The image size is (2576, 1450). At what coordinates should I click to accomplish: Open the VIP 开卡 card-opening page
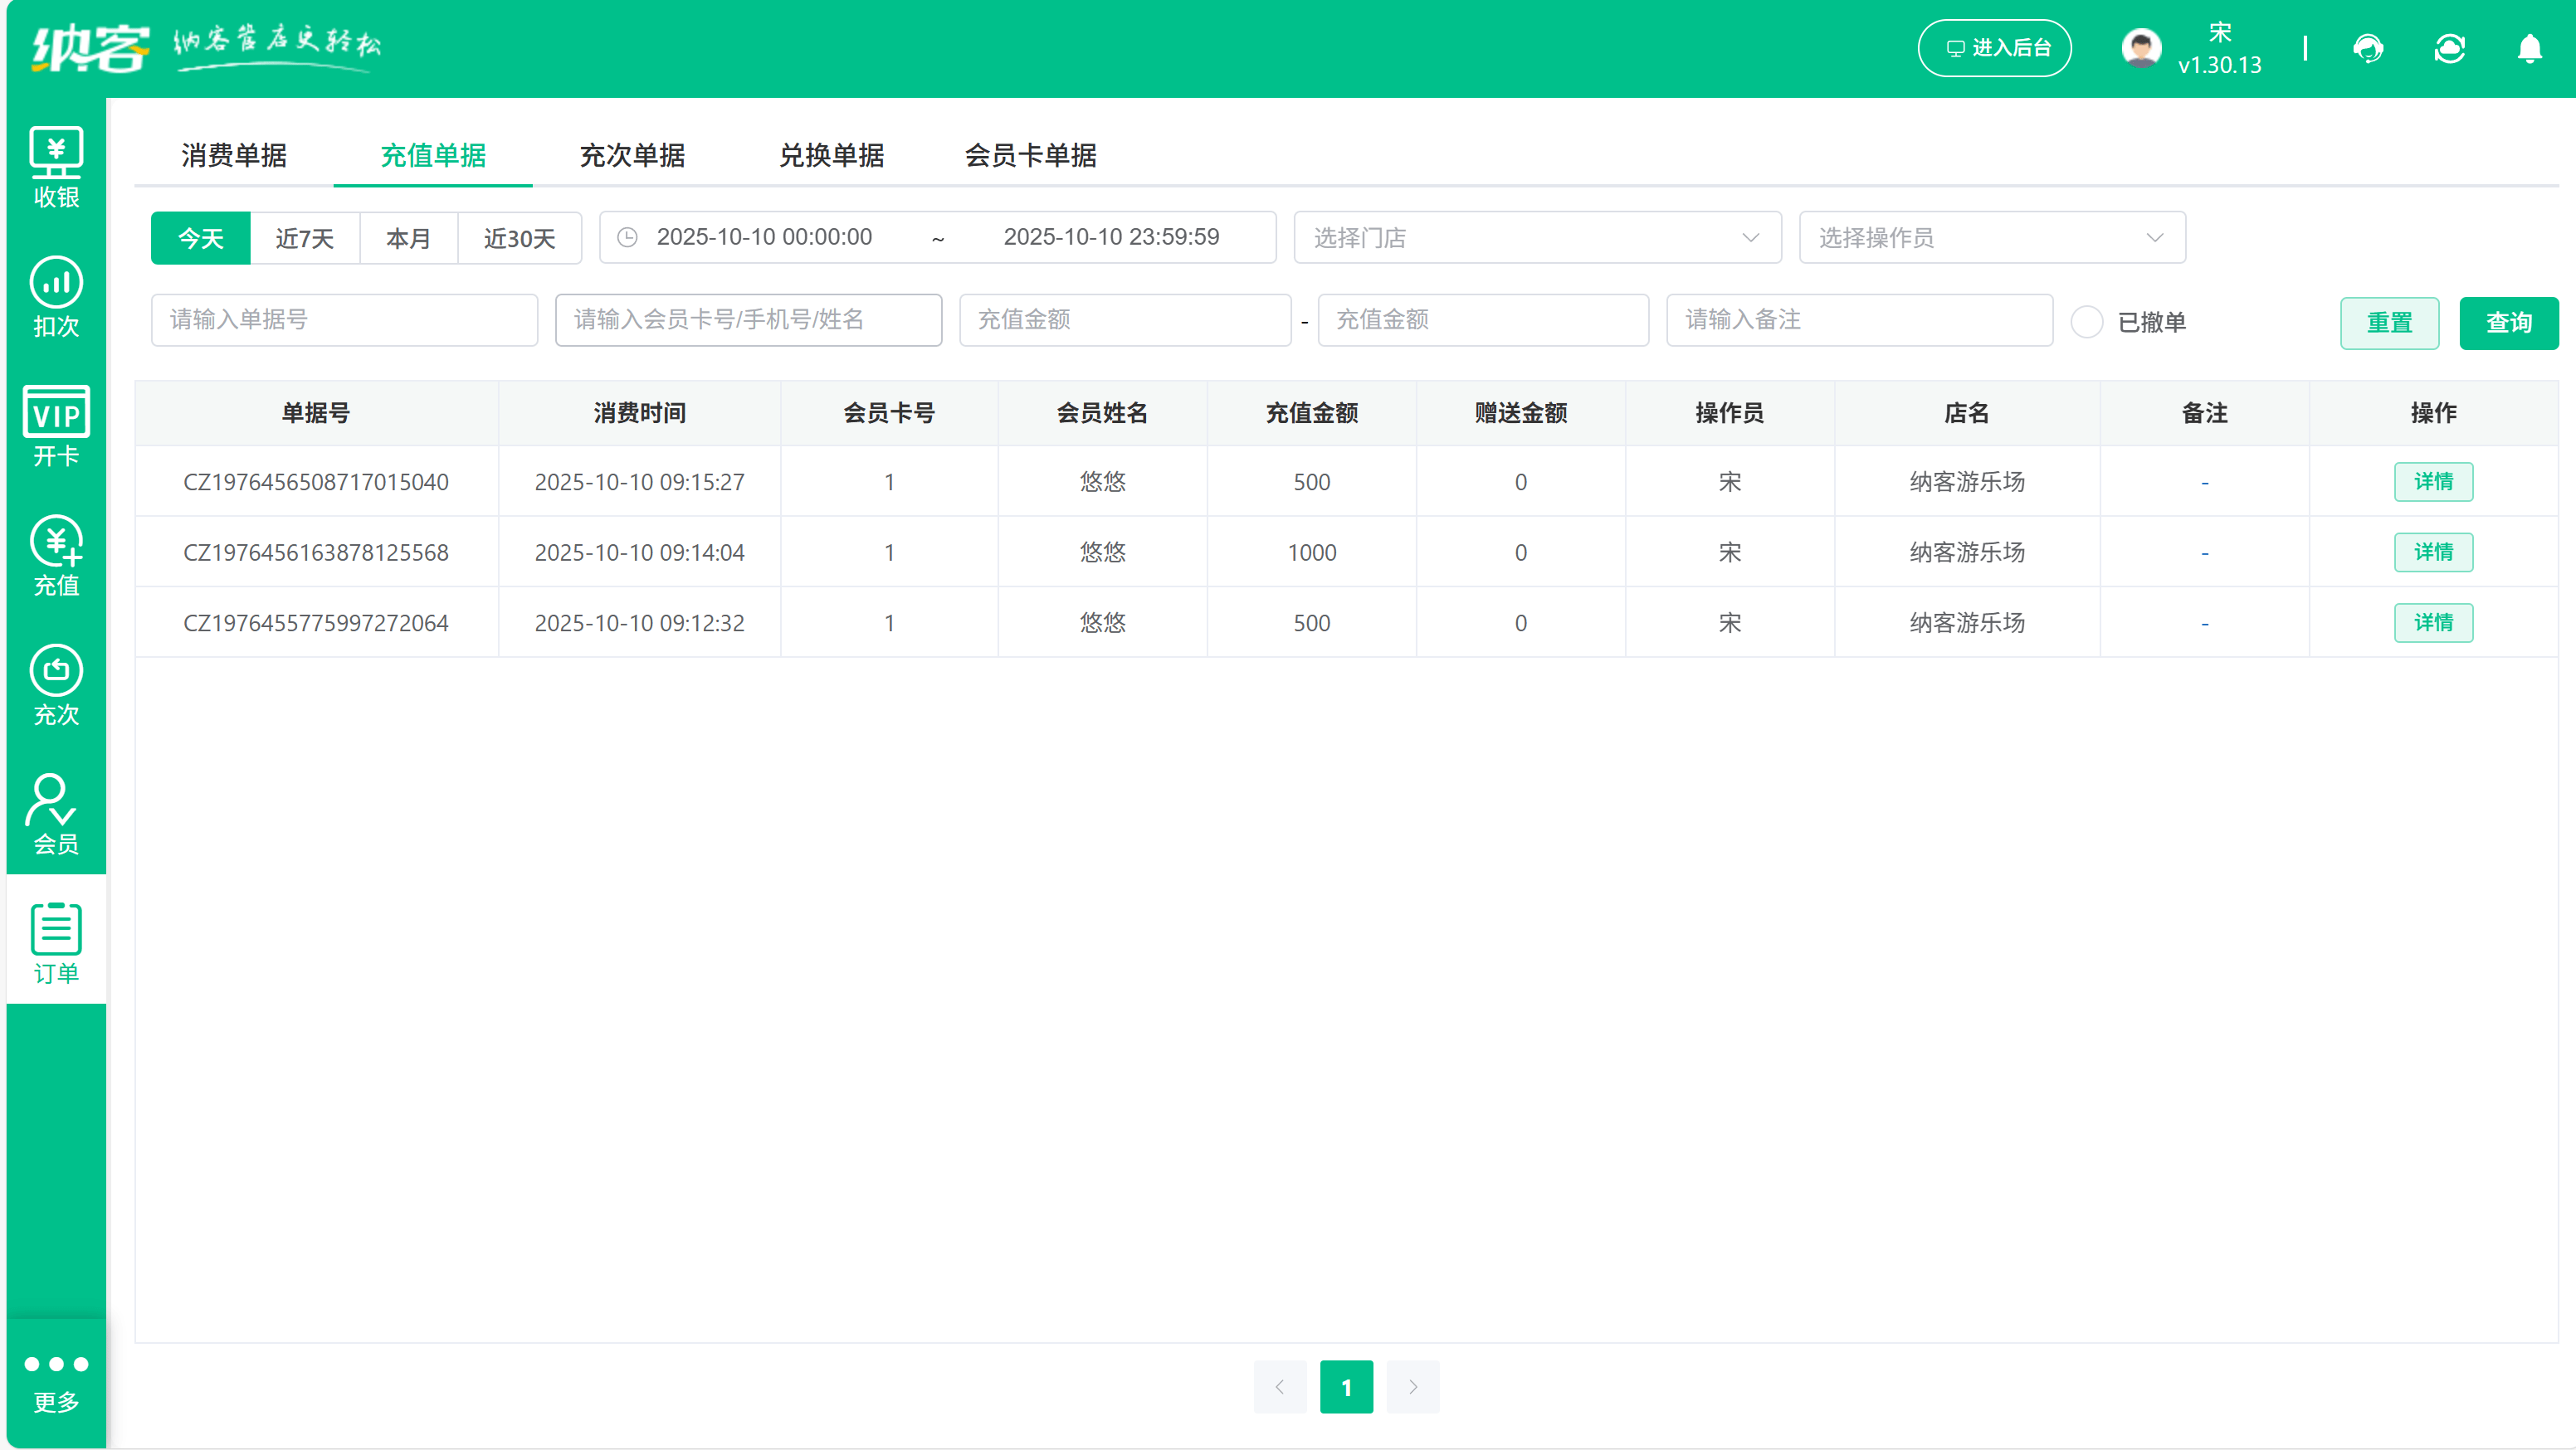[56, 425]
